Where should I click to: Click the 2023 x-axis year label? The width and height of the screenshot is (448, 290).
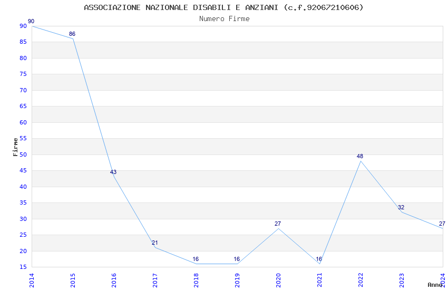402,280
